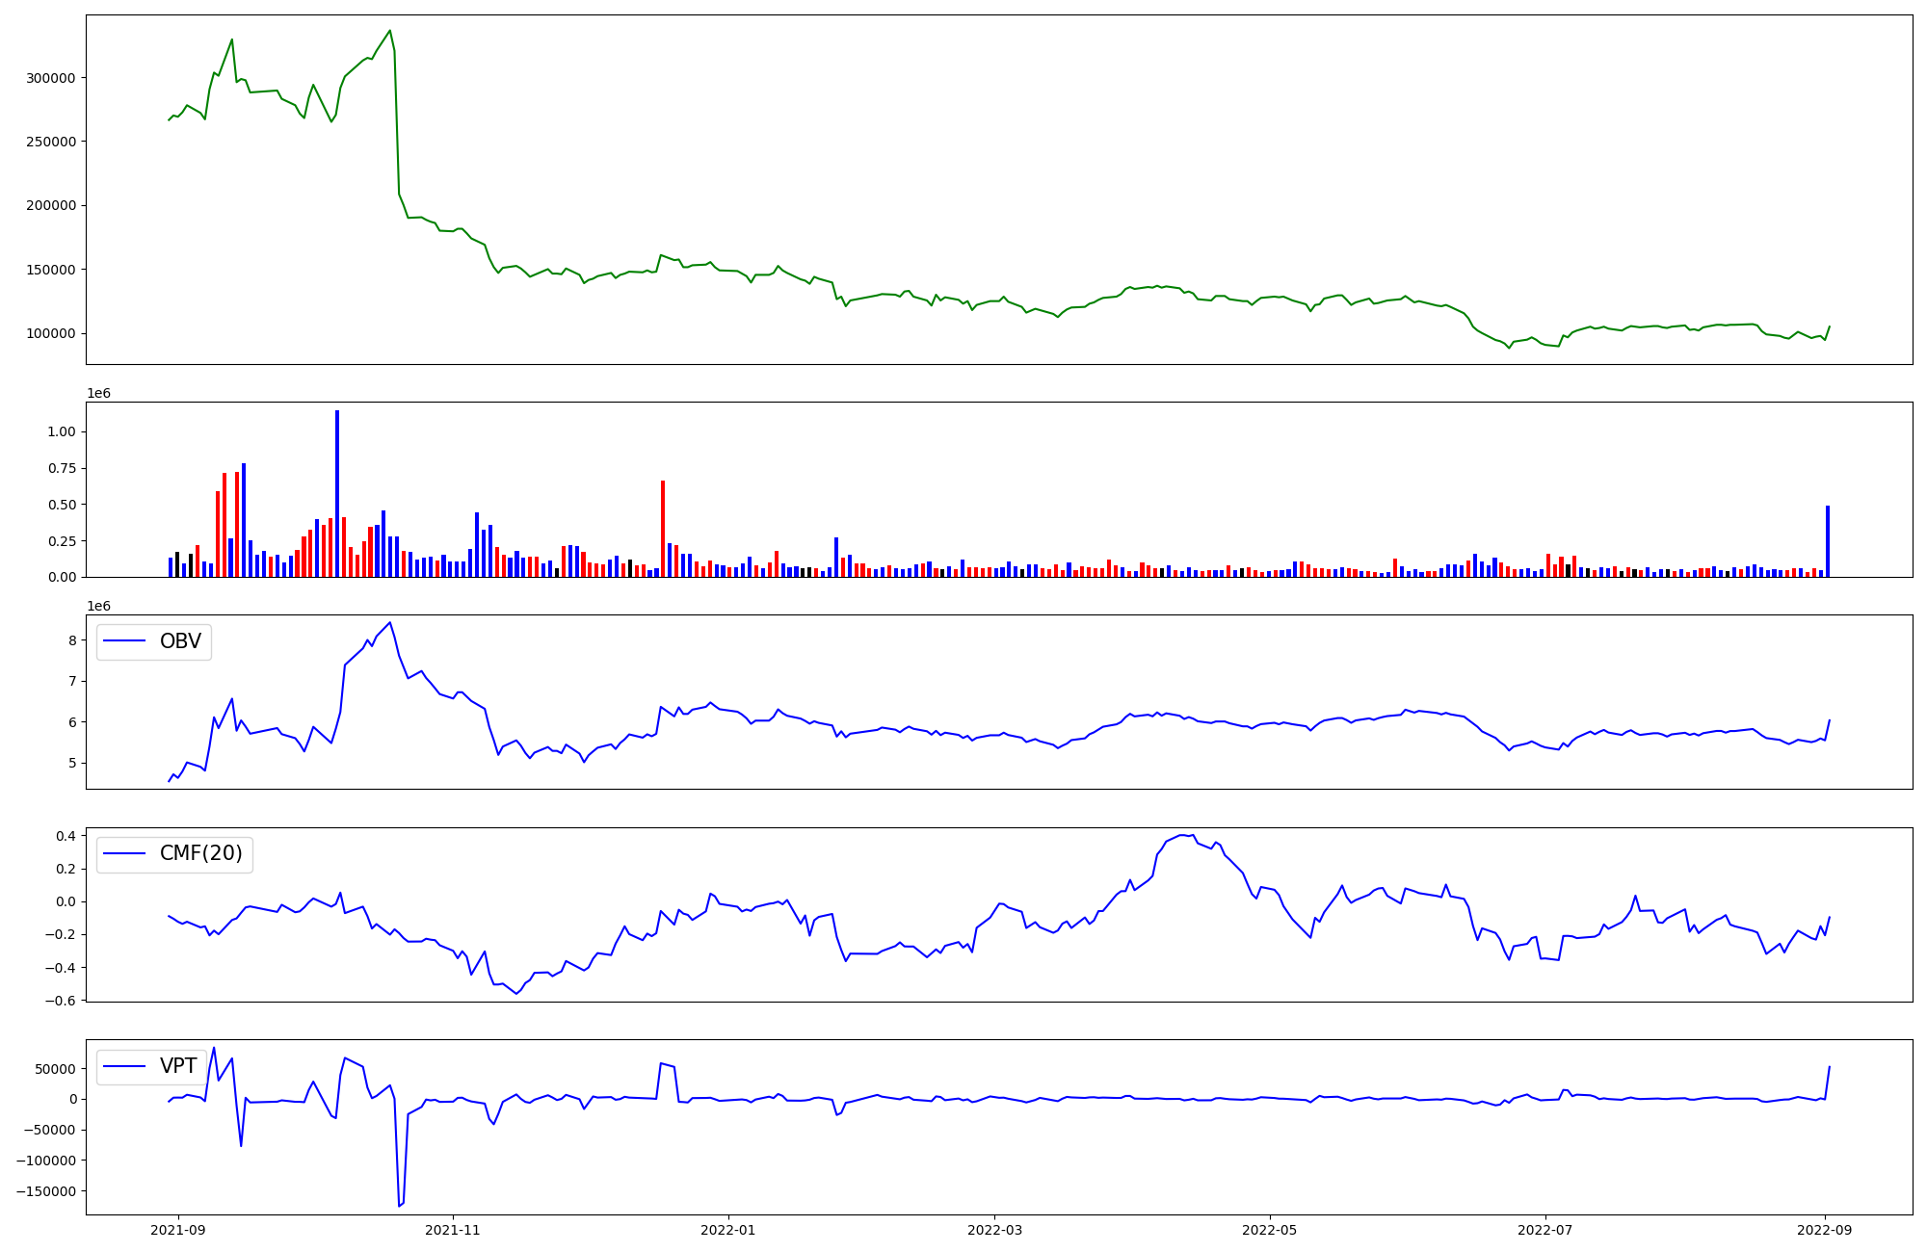Click the tallest blue volume bar
Screen dimensions: 1927x1252
coord(337,491)
